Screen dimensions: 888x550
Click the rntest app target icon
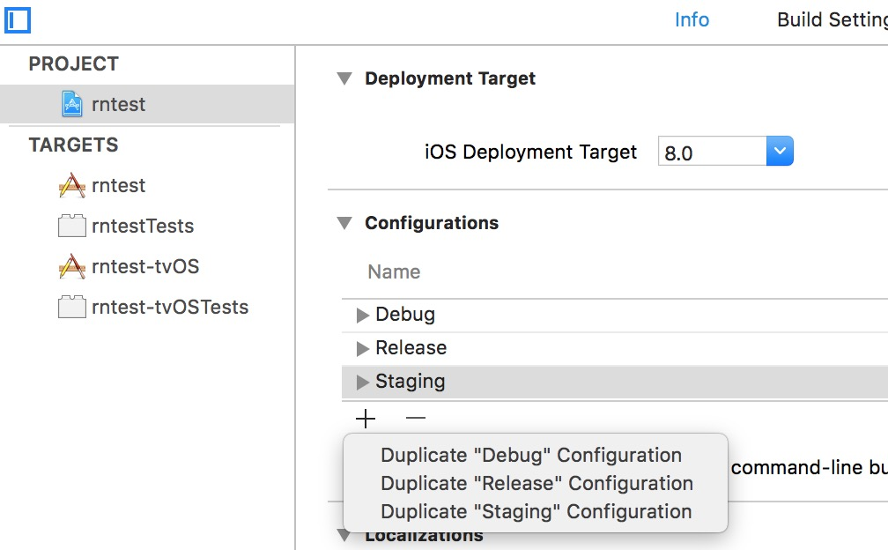coord(71,186)
